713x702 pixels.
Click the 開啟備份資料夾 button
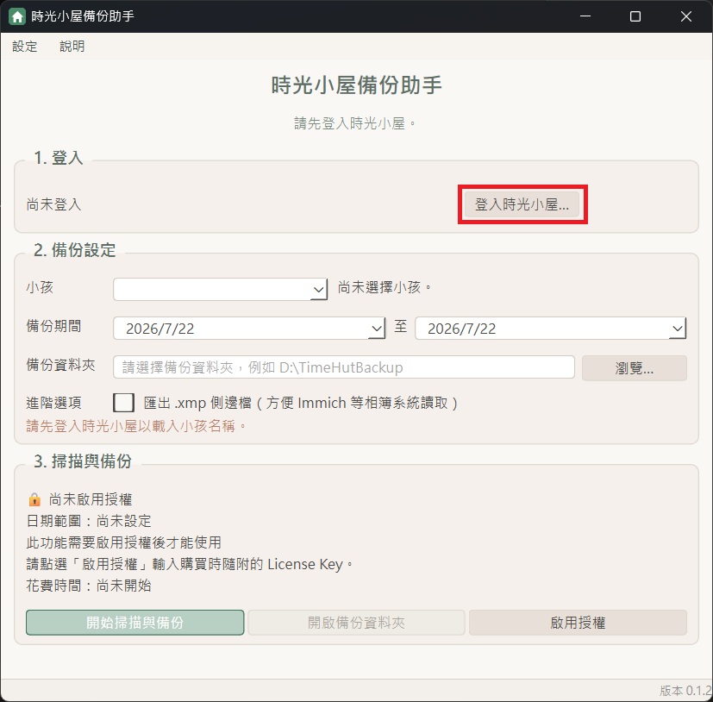click(357, 623)
